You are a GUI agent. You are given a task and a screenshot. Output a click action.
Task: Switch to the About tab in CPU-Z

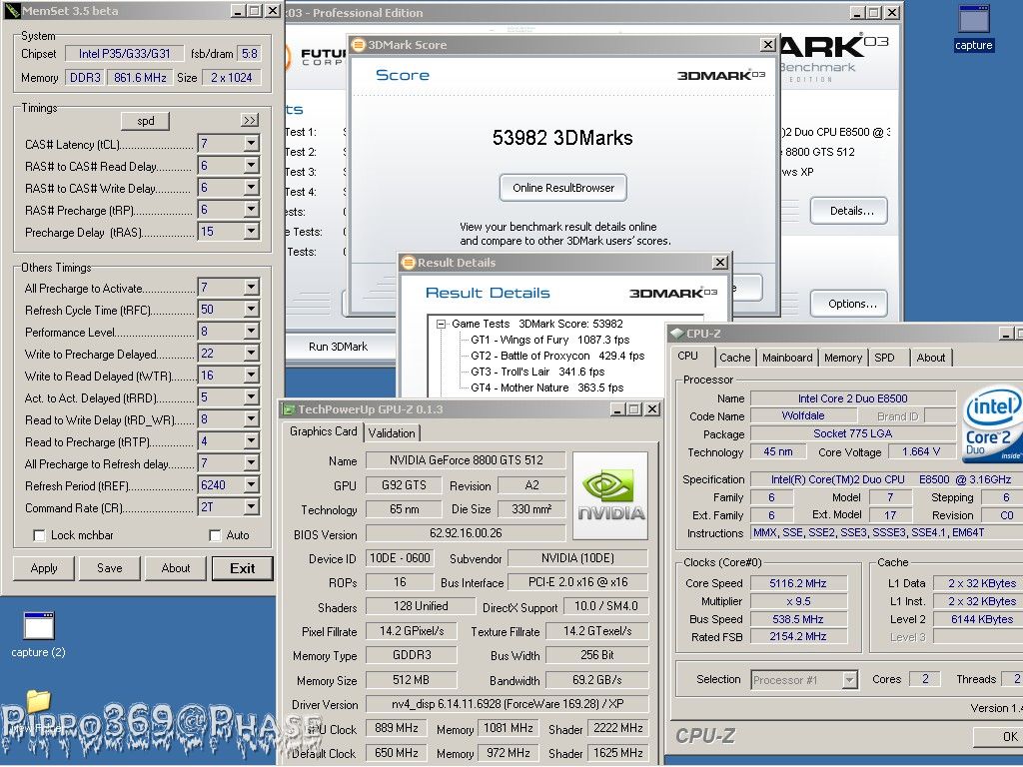pos(930,358)
